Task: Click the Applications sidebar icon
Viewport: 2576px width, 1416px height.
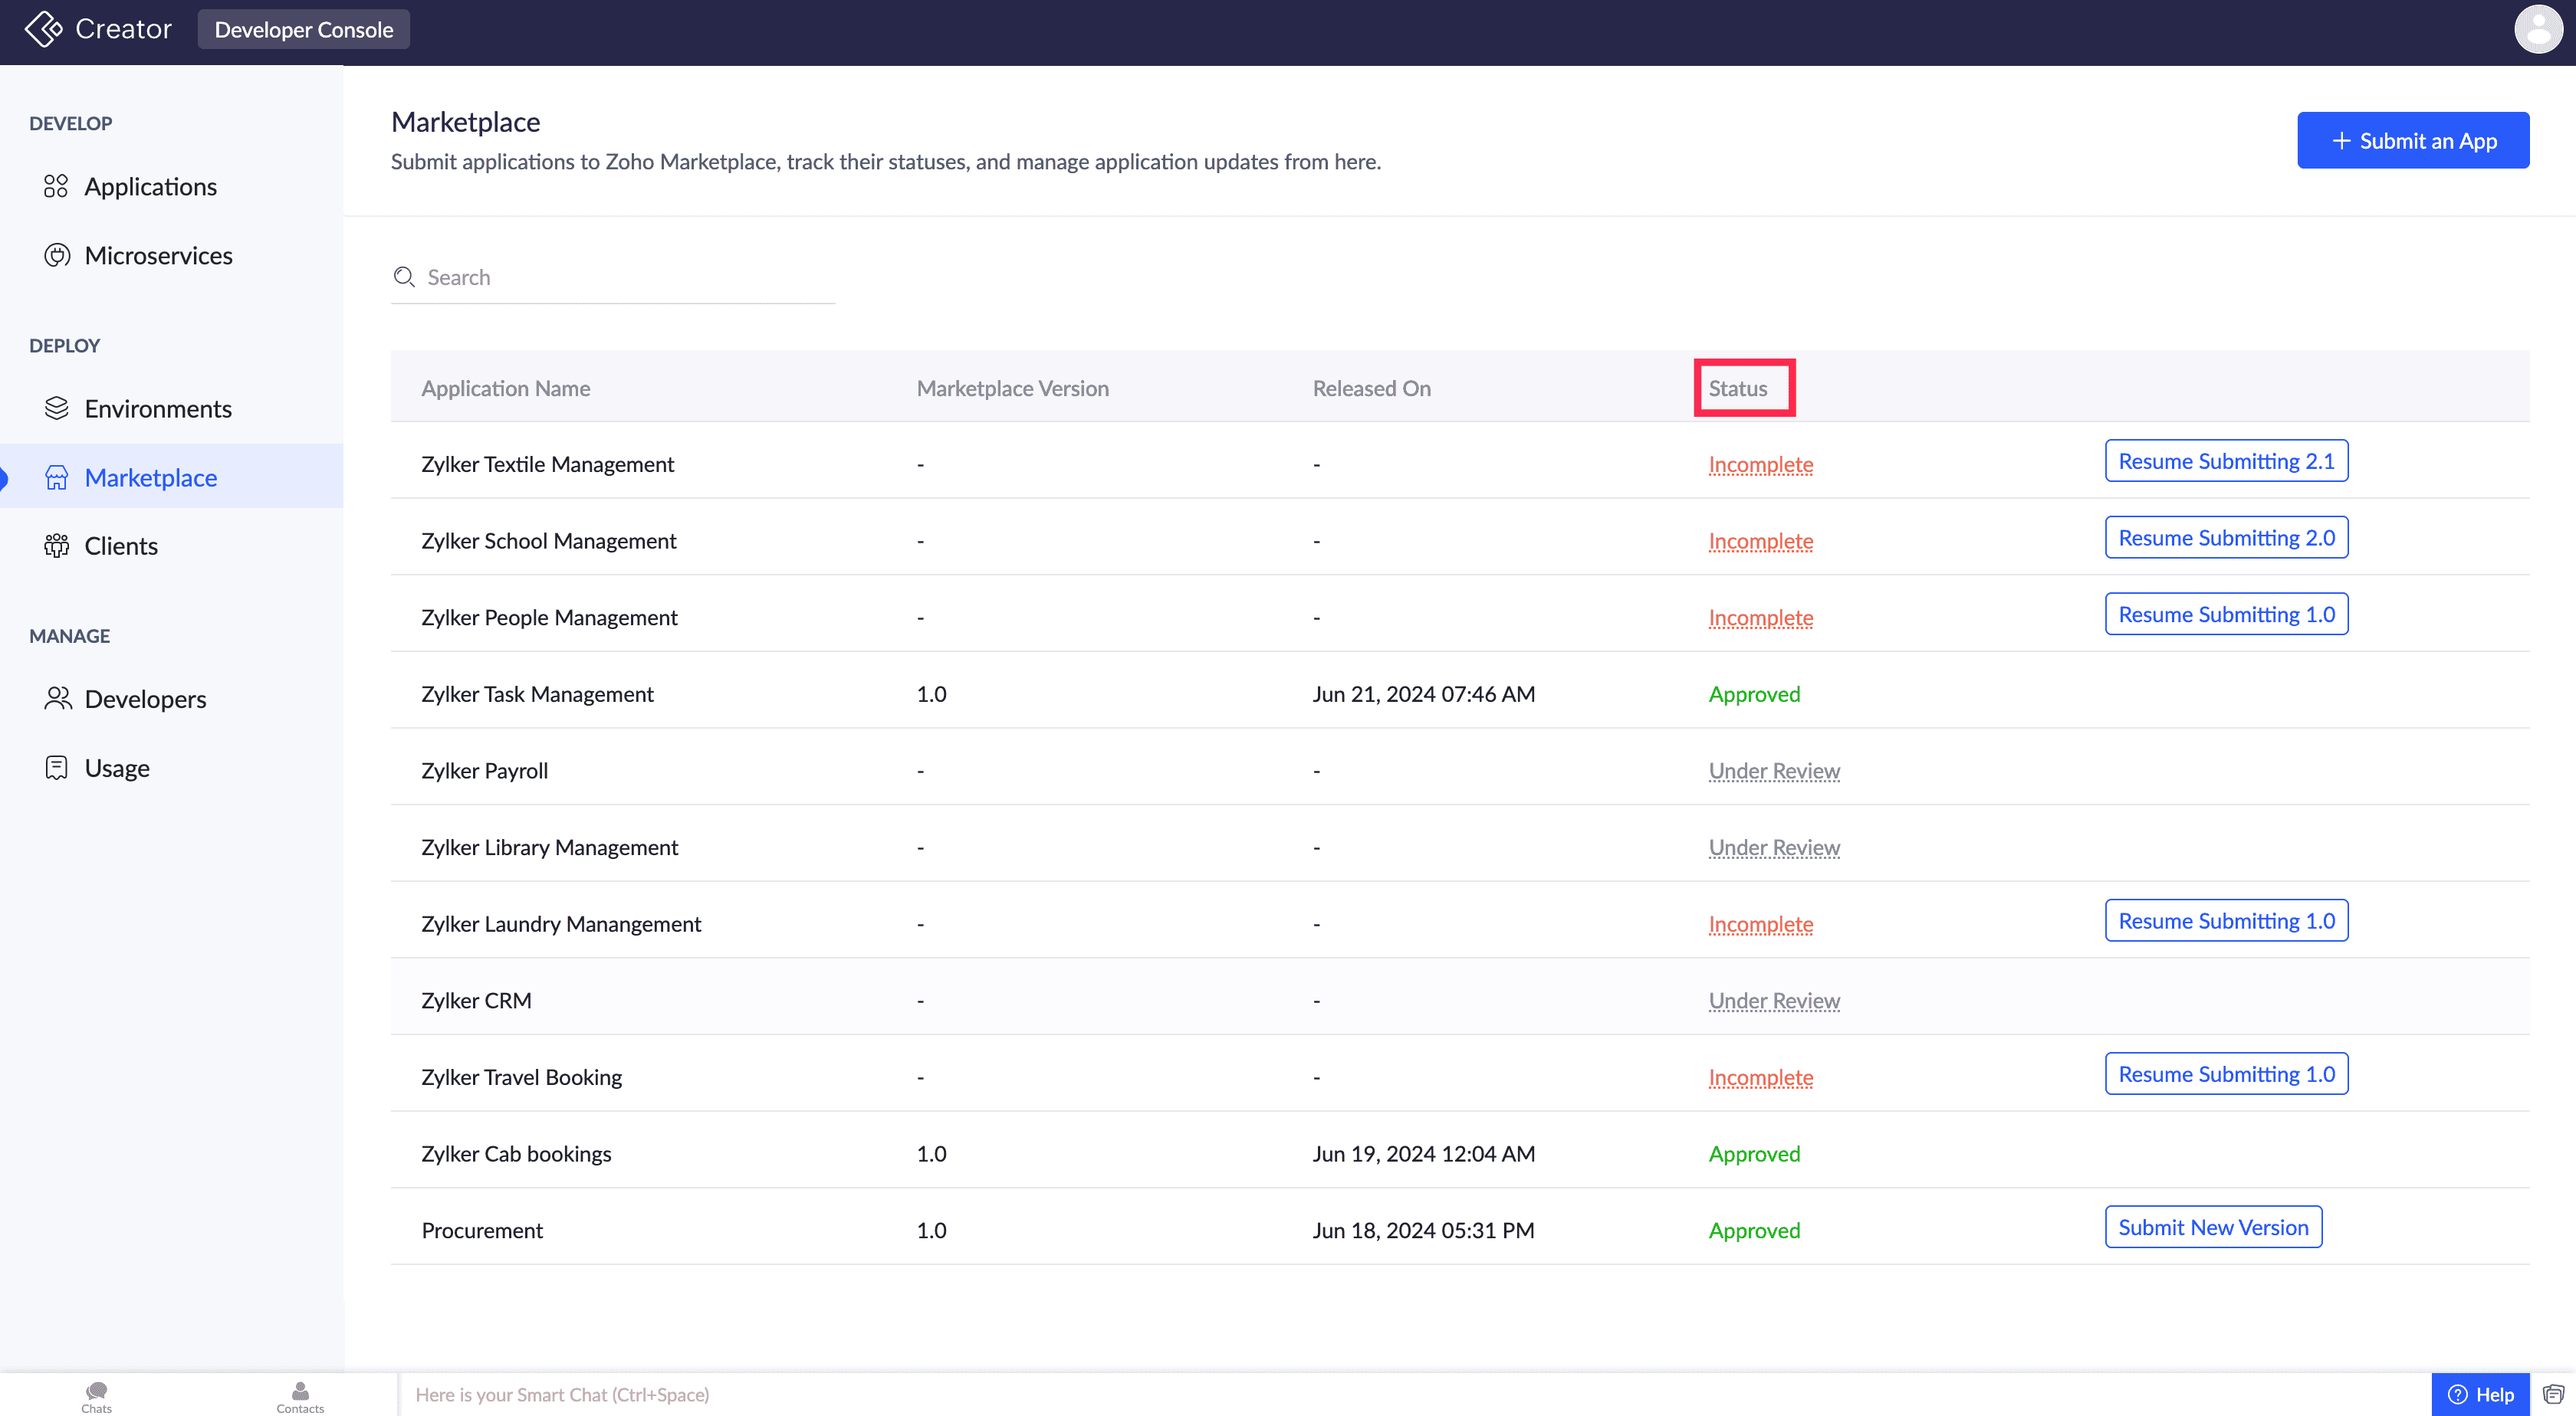Action: pos(56,187)
